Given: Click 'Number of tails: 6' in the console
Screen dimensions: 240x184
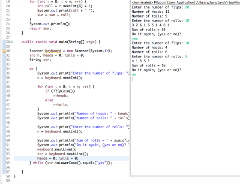Looking at the screenshot, I should pyautogui.click(x=150, y=52).
